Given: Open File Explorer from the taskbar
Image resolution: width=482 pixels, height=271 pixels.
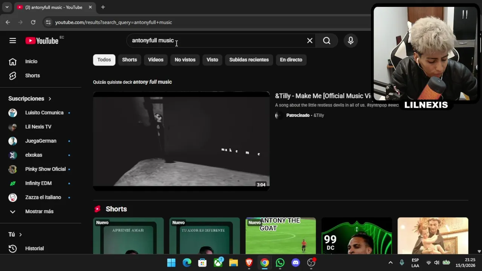Looking at the screenshot, I should pyautogui.click(x=233, y=263).
